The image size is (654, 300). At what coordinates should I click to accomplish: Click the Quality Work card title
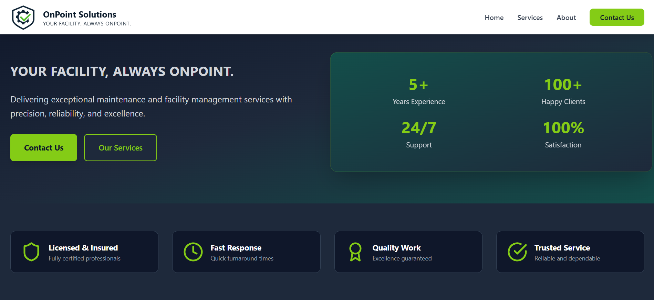click(x=396, y=248)
